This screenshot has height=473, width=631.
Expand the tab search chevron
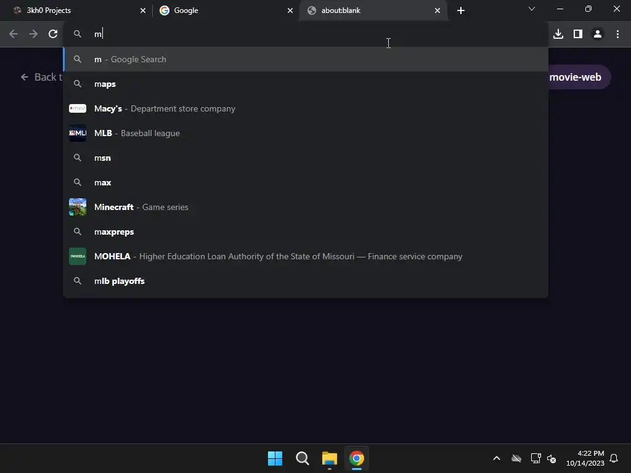coord(532,9)
